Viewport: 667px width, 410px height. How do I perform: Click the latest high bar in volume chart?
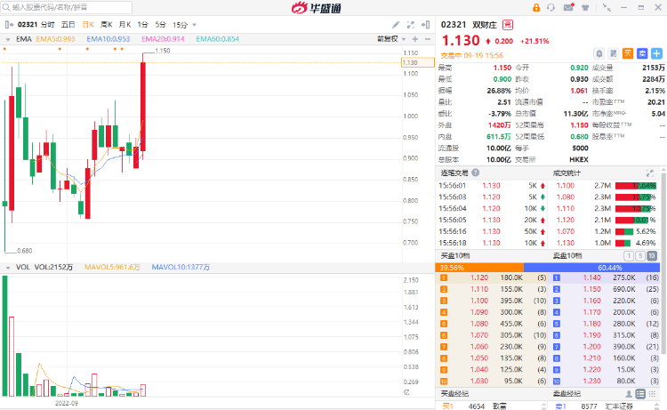click(x=143, y=390)
